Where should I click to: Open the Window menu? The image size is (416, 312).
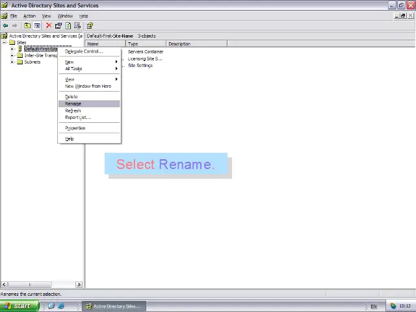(65, 16)
